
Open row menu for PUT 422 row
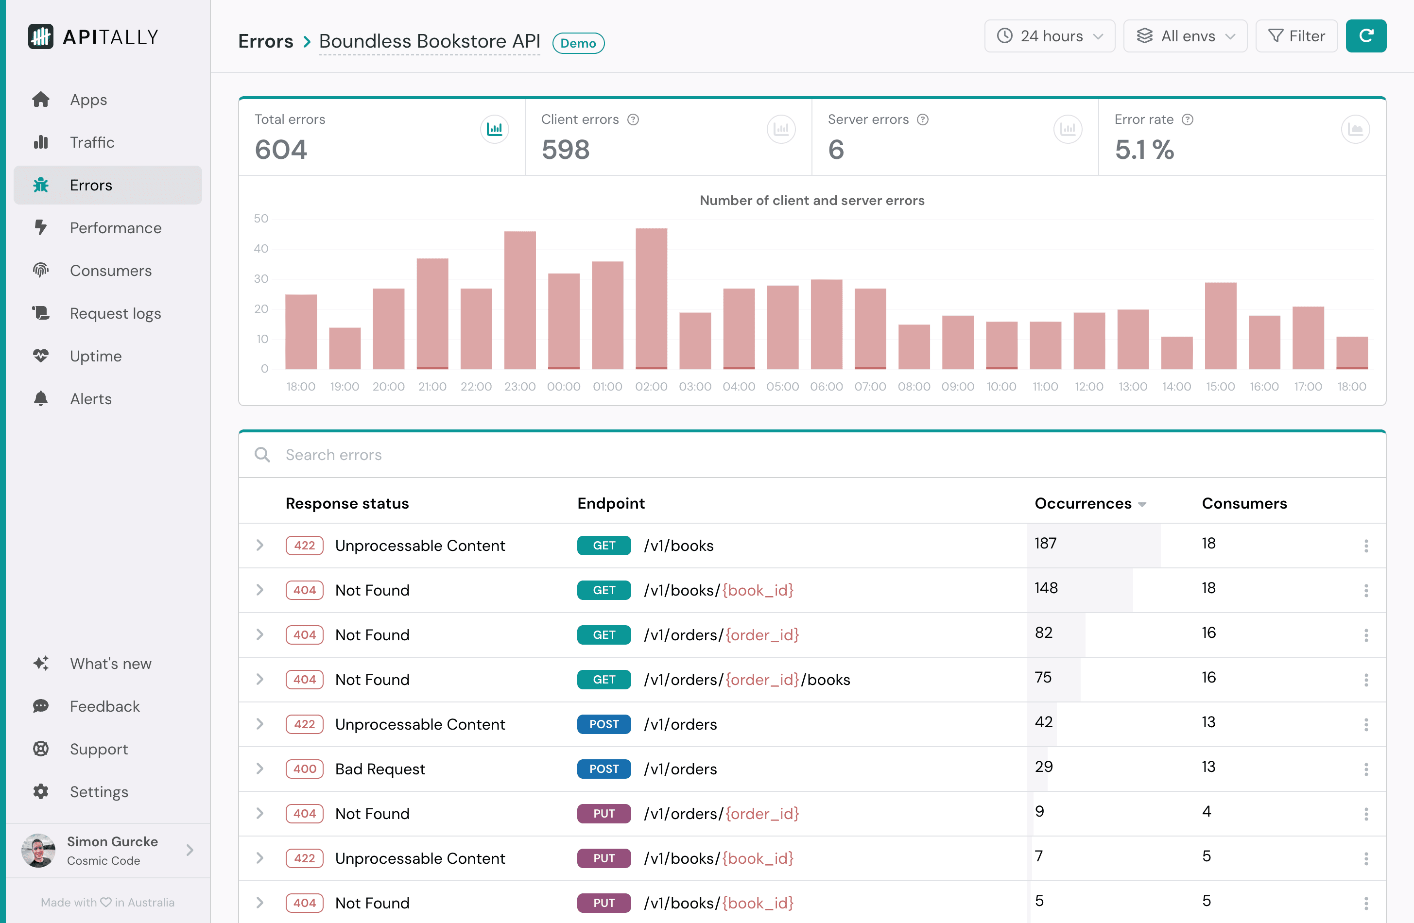point(1366,858)
